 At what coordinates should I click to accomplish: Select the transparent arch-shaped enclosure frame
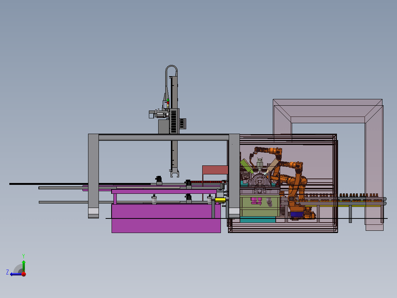click(x=328, y=111)
